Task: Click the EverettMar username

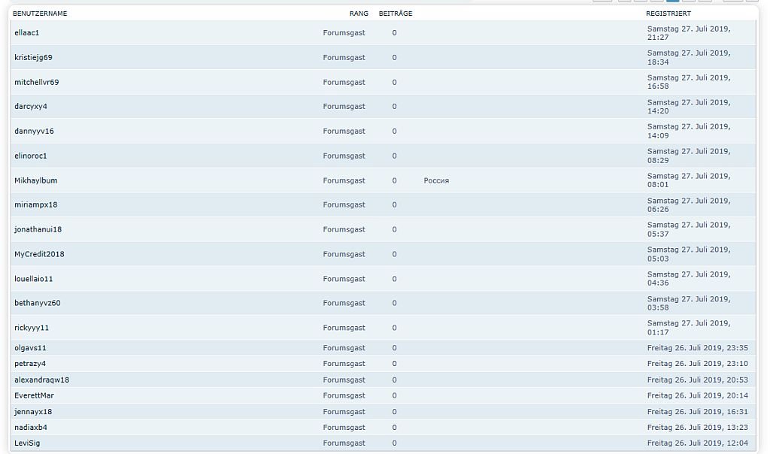Action: point(34,395)
